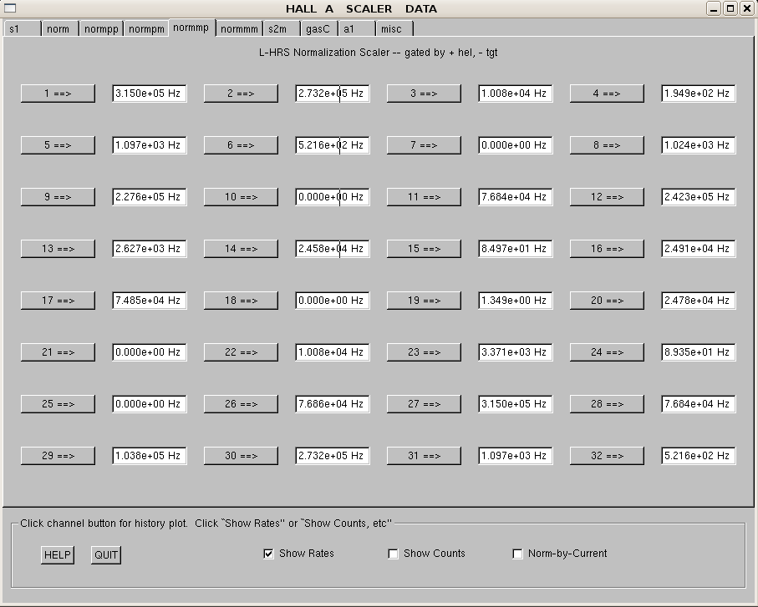Image resolution: width=758 pixels, height=607 pixels.
Task: Open history plot for channel 2
Action: (x=242, y=94)
